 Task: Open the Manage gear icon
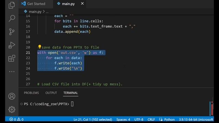pos(12,109)
